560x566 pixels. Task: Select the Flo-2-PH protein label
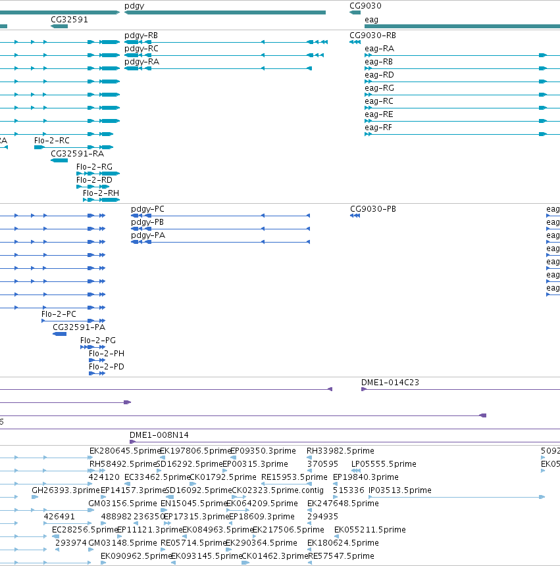pyautogui.click(x=107, y=354)
